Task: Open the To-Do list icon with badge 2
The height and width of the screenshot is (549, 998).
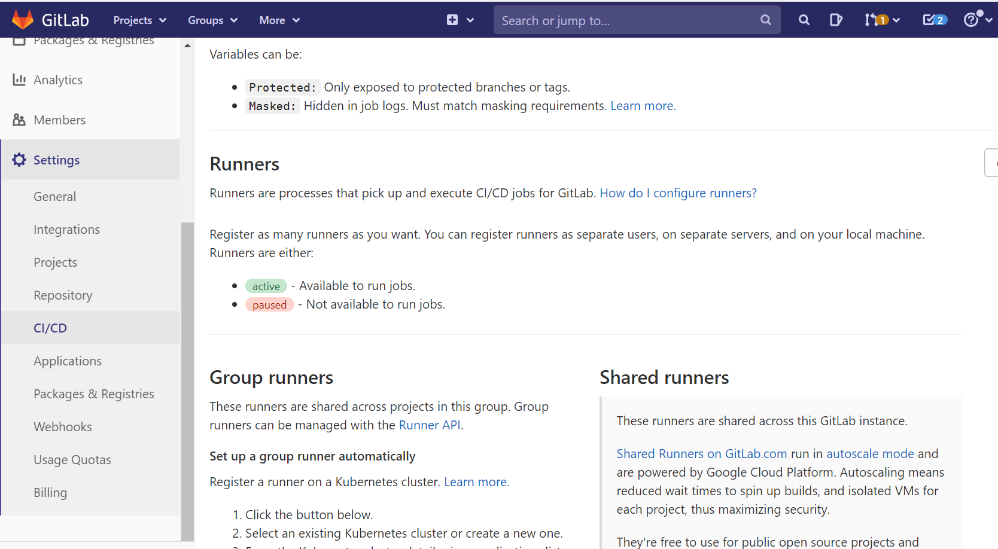Action: pos(935,20)
